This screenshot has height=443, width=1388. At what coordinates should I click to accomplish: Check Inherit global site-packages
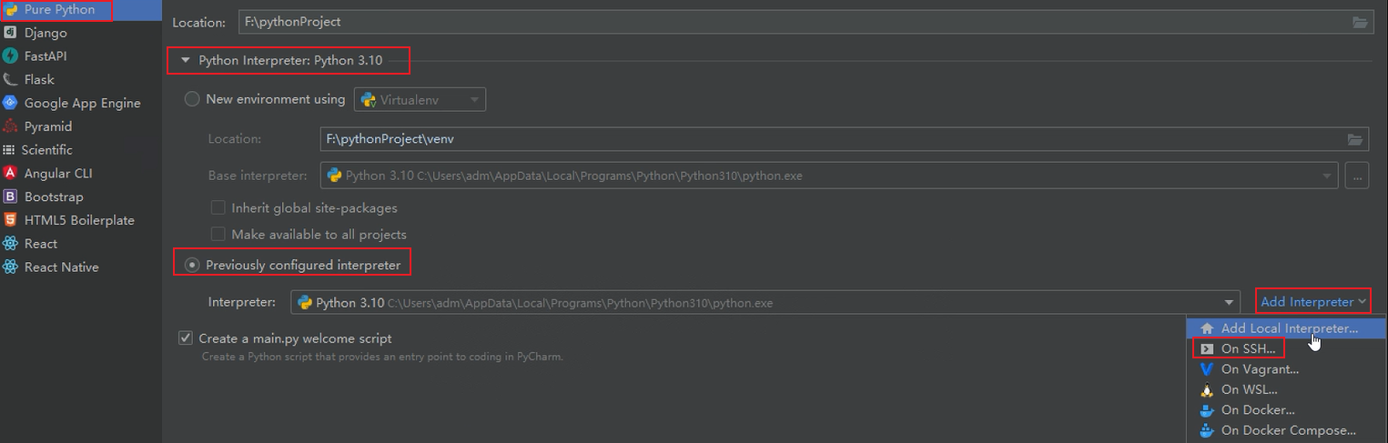(x=218, y=207)
